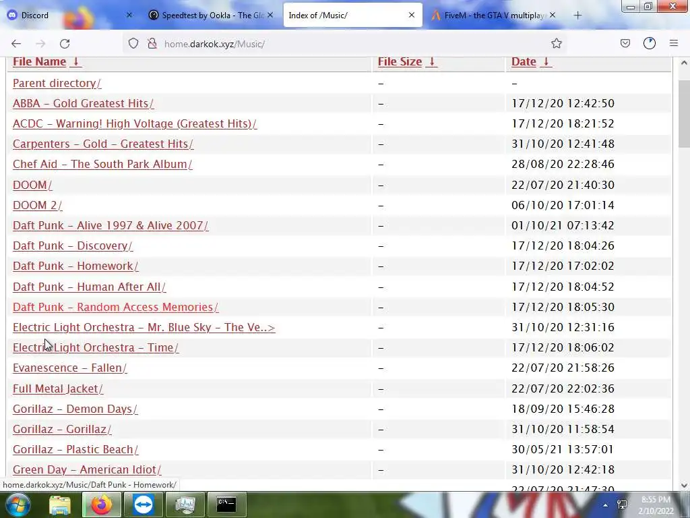This screenshot has width=690, height=518.
Task: Open File Explorer from the taskbar
Action: pos(60,505)
